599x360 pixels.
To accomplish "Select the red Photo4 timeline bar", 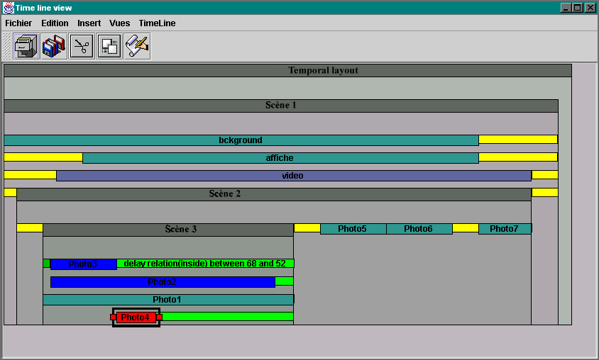I will [x=136, y=317].
